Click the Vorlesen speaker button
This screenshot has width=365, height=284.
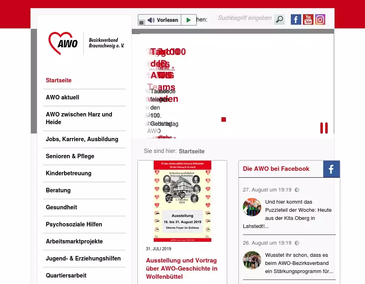[163, 20]
